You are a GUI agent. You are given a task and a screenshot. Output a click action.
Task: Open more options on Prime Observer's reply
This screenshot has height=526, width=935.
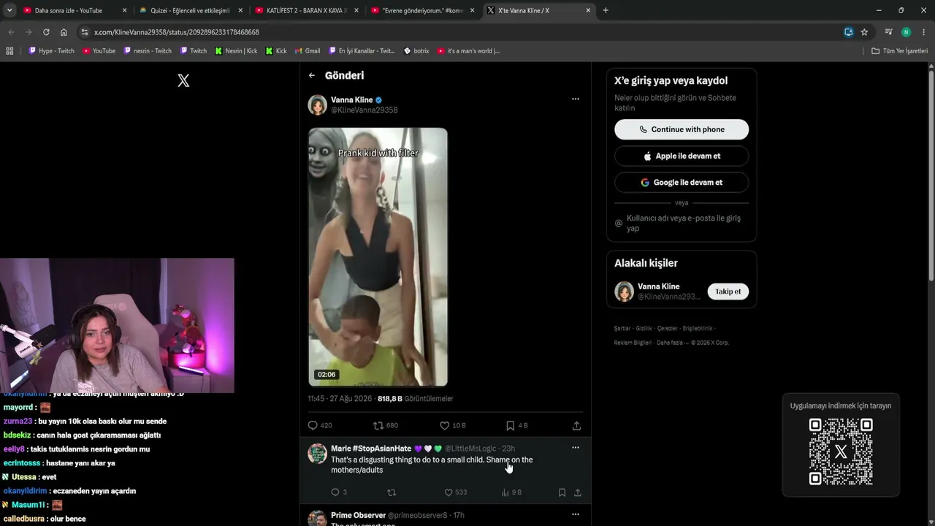click(x=576, y=514)
